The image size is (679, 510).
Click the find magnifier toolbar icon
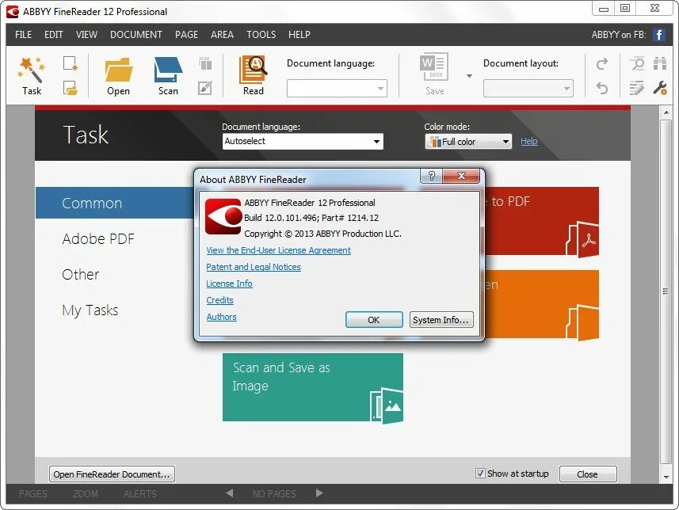click(x=636, y=63)
